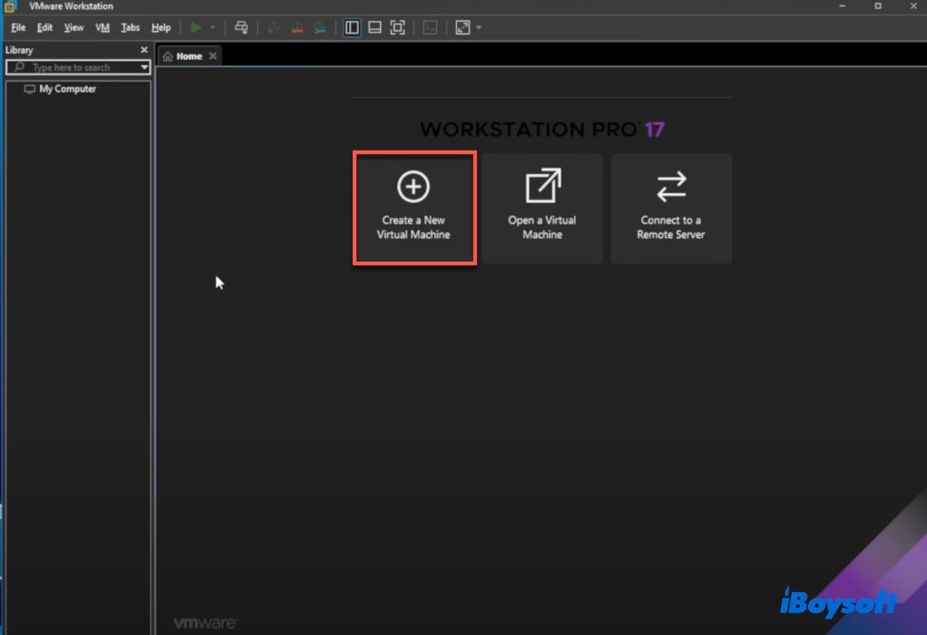This screenshot has height=635, width=927.
Task: Enter full screen mode icon
Action: (397, 28)
